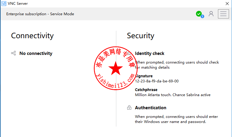Select catchphrase Million Atlanta touch text
232x137 pixels.
173,95
